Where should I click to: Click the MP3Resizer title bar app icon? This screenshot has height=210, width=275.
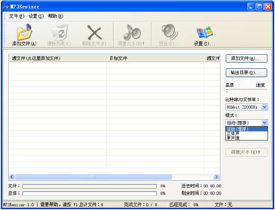[x=6, y=6]
